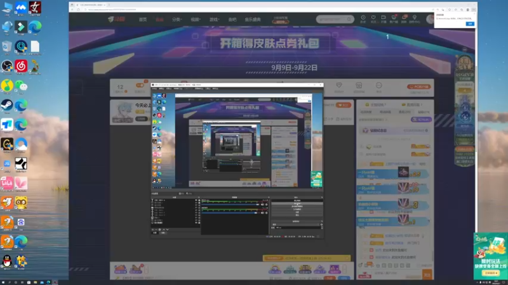Toggle visibility eye of top OBS source
508x285 pixels.
(196, 200)
